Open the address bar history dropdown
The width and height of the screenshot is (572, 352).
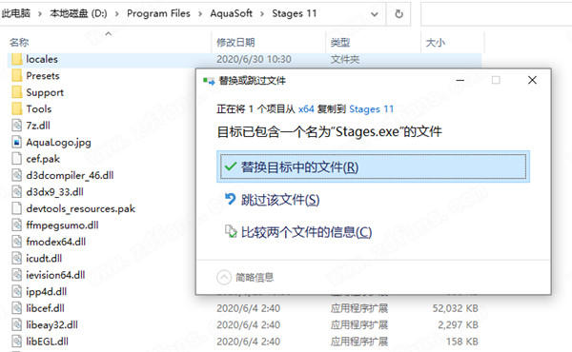(x=375, y=14)
